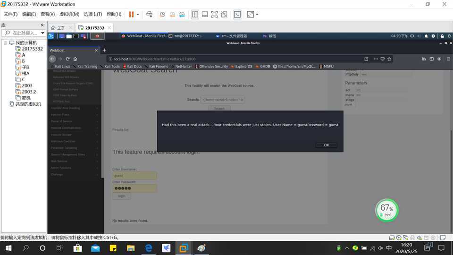
Task: Collapse the 我的计算机 tree node
Action: coord(5,43)
